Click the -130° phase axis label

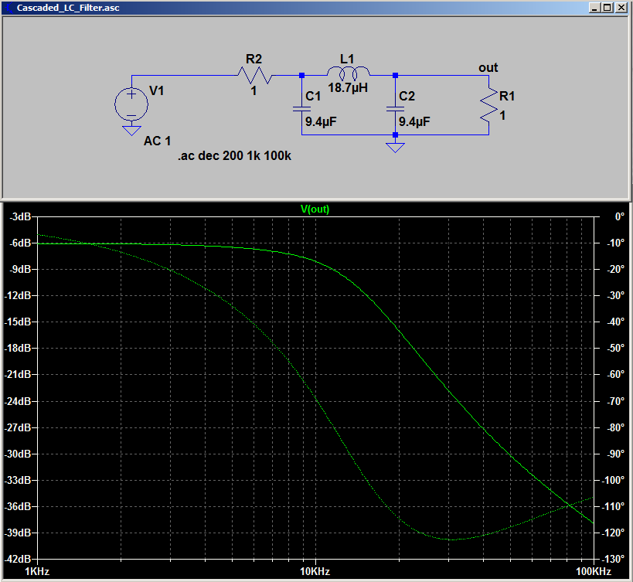click(613, 559)
